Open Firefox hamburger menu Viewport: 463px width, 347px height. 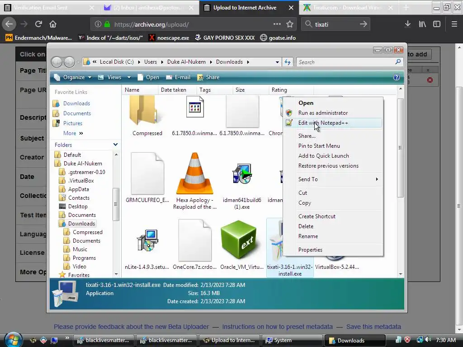pyautogui.click(x=454, y=24)
